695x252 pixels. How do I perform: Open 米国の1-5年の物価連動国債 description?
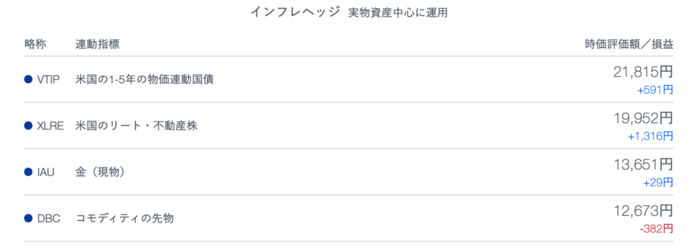point(145,80)
